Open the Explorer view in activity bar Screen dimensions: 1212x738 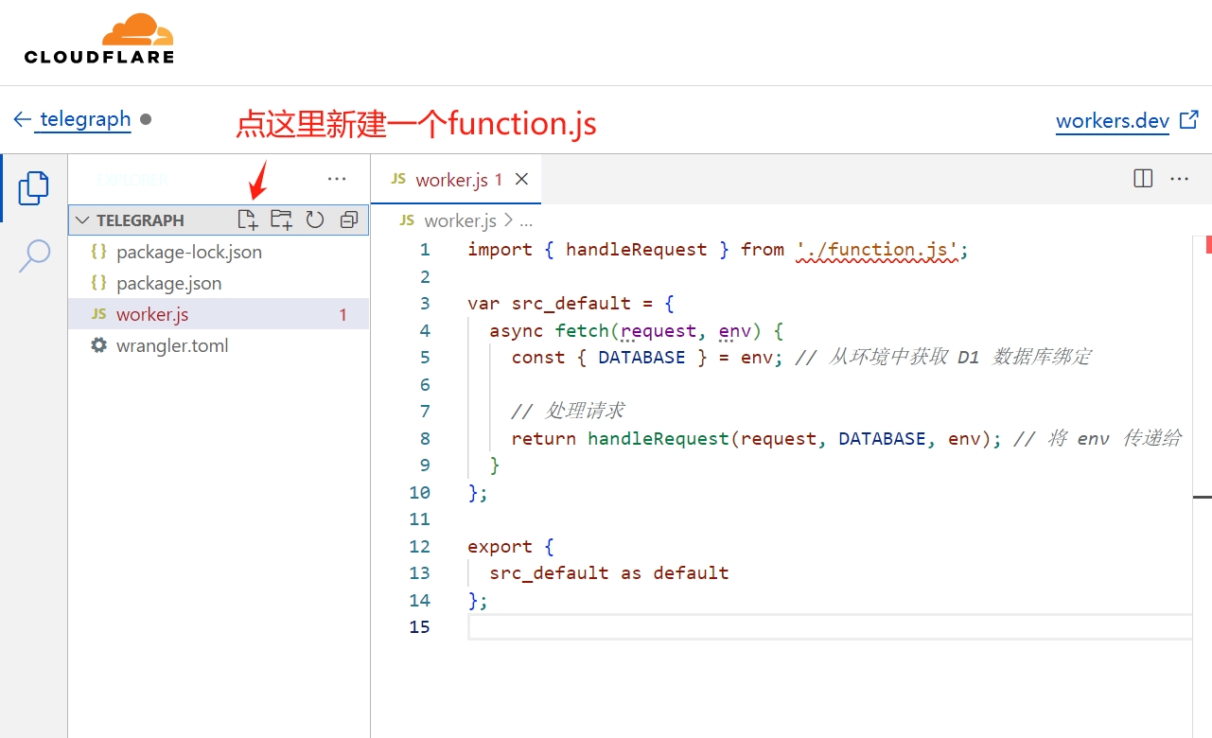(33, 187)
